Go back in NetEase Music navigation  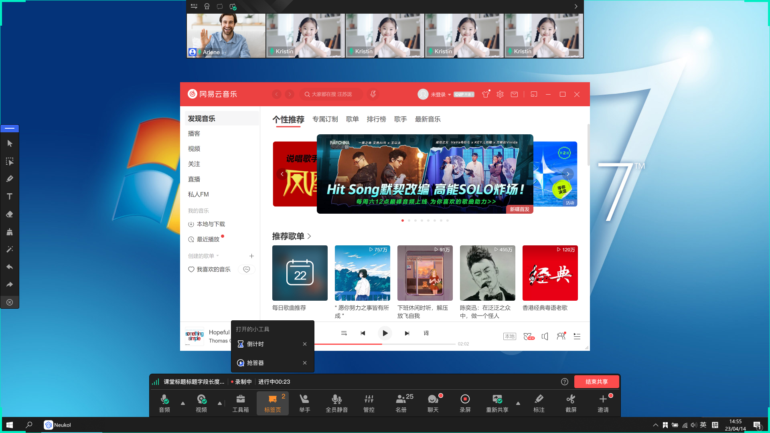point(277,94)
